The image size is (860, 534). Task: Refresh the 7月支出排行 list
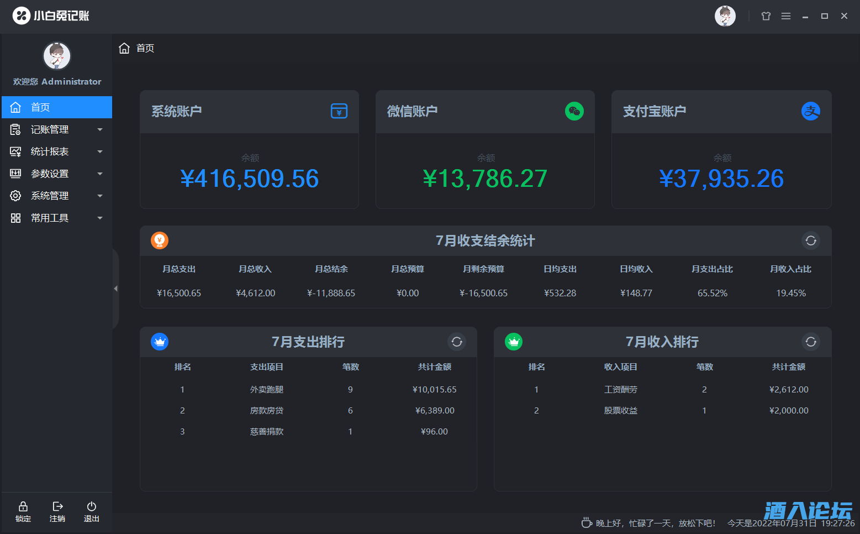[456, 342]
